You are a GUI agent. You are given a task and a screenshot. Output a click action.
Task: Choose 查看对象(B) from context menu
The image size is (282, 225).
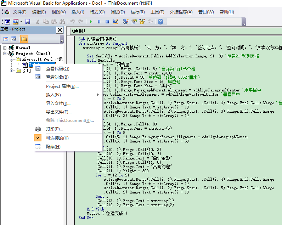(x=68, y=77)
